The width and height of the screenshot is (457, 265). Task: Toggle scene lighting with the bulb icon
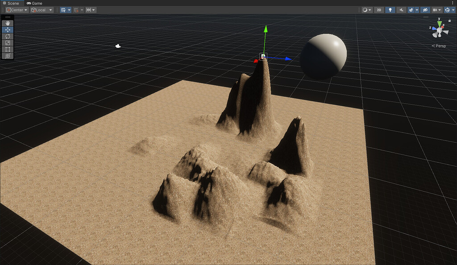click(x=390, y=9)
